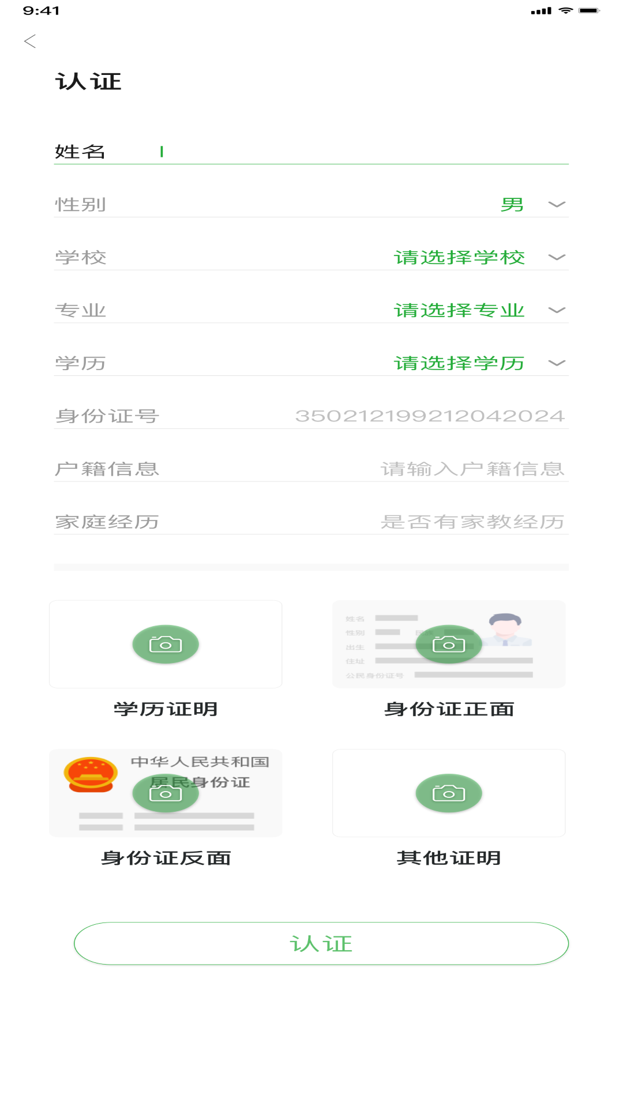This screenshot has height=1107, width=623.
Task: Tap the cellular signal icon
Action: tap(541, 11)
